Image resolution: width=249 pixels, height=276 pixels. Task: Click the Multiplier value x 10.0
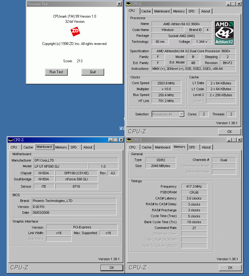(x=166, y=89)
